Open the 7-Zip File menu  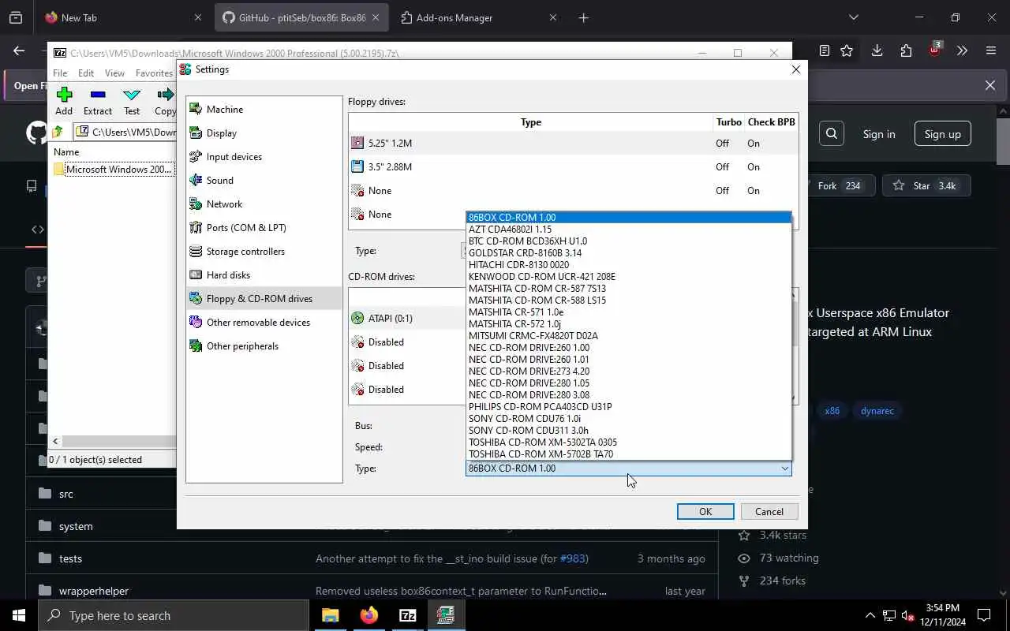60,73
